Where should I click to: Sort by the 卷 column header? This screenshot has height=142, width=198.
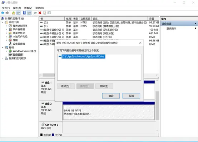coord(52,19)
